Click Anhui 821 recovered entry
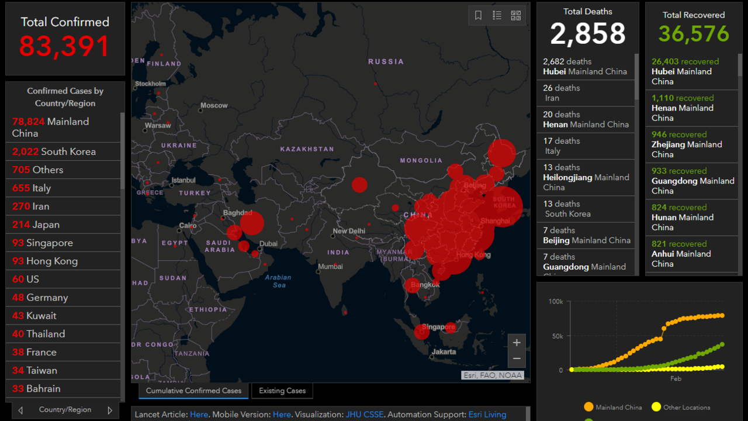The image size is (748, 421). (692, 254)
